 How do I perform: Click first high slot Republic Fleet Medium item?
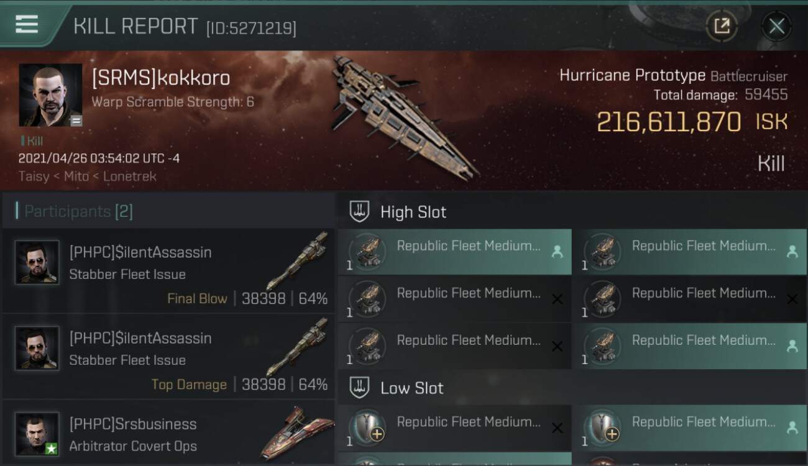(x=454, y=252)
